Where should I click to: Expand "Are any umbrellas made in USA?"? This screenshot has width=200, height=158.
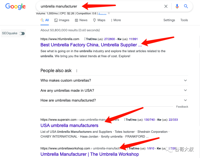coord(114,90)
